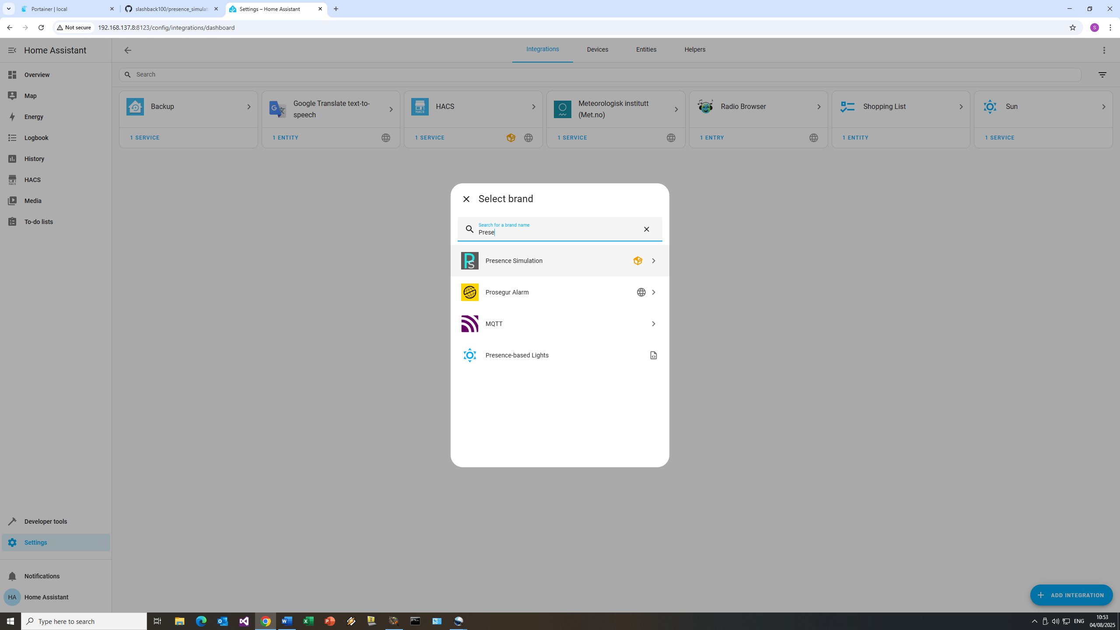Select Presence-based Lights entry
Viewport: 1120px width, 630px height.
pos(560,355)
